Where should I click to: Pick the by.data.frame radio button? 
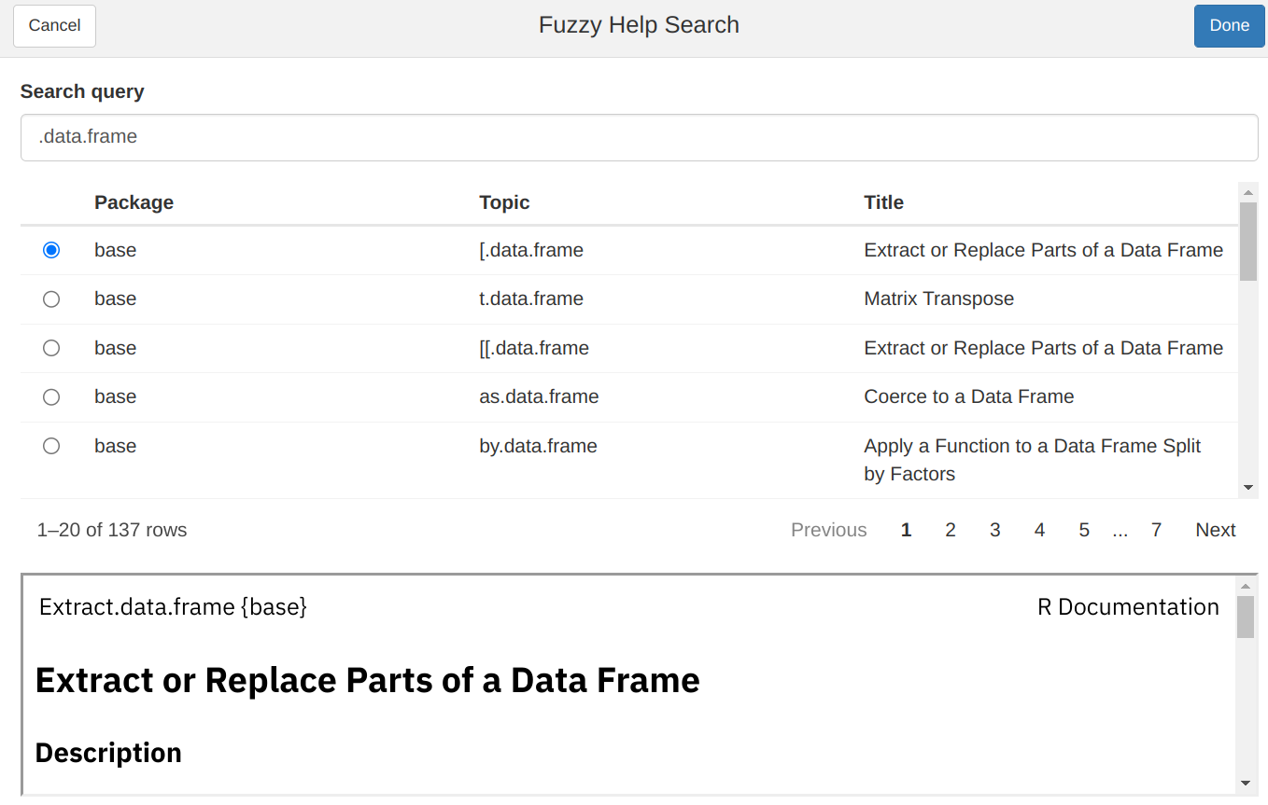click(x=51, y=446)
